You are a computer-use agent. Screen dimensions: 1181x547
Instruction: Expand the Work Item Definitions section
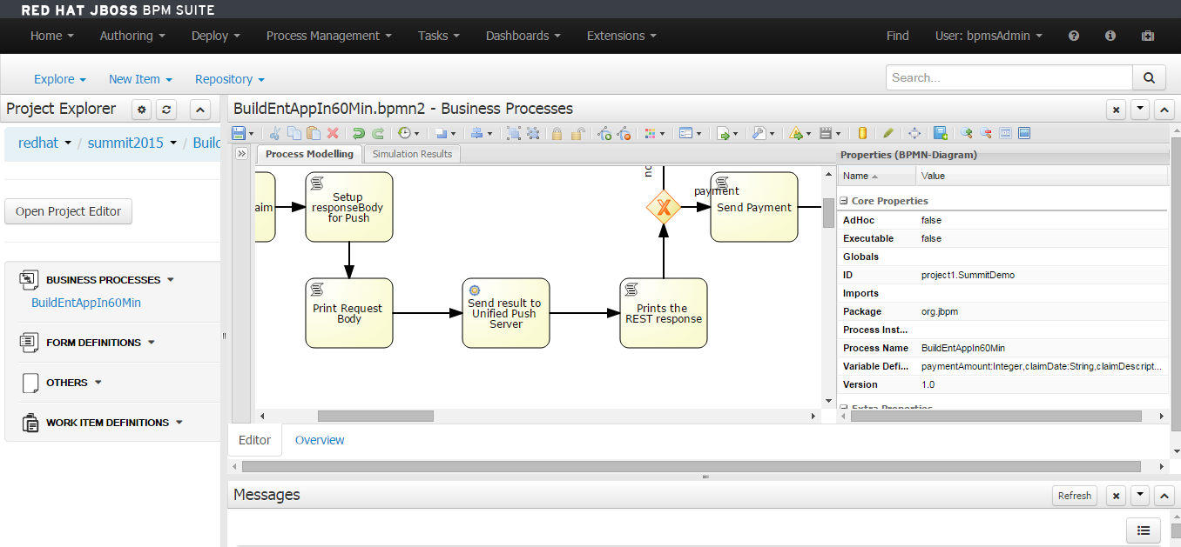[x=179, y=423]
